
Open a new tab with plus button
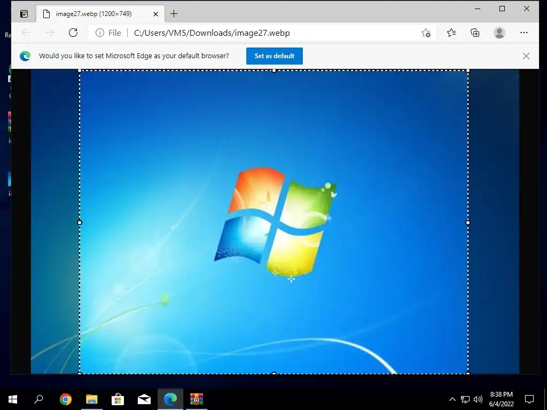point(174,14)
